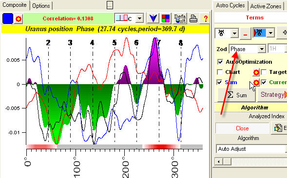Open help with the question mark icon

click(206, 18)
